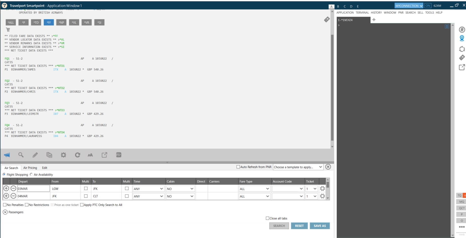Close the air search panel with X icon

328,167
